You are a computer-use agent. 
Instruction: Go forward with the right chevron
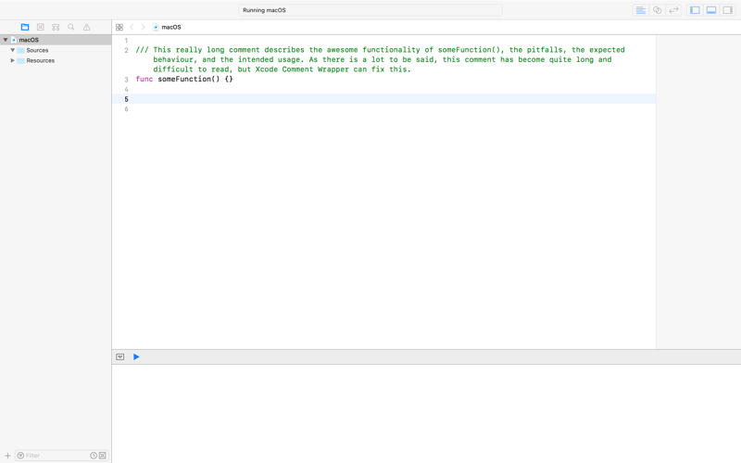[144, 28]
